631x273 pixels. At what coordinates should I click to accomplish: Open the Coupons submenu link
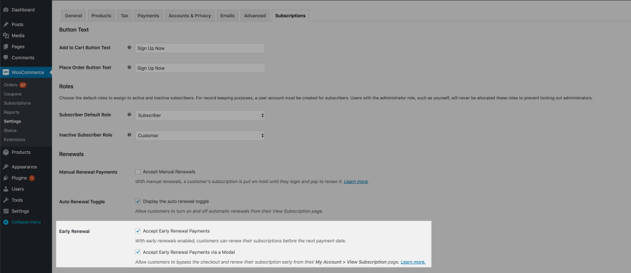tap(13, 94)
